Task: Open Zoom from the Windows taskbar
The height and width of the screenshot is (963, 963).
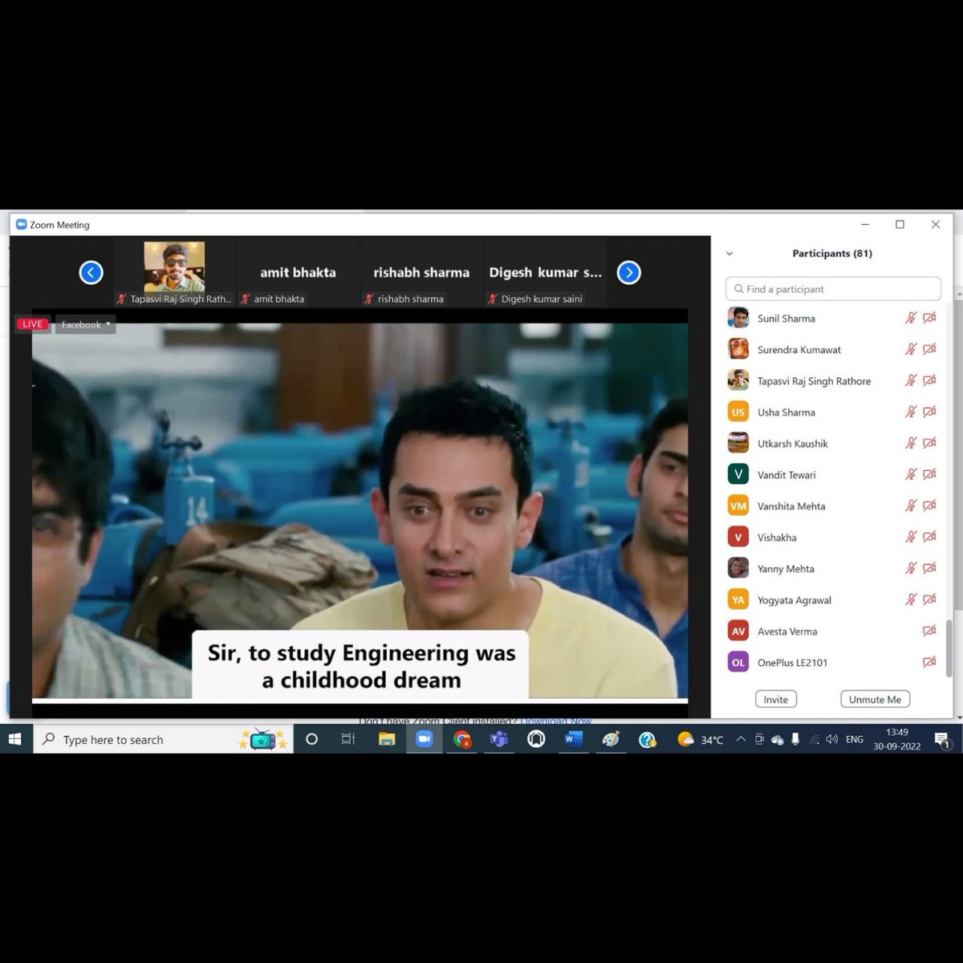Action: coord(425,739)
